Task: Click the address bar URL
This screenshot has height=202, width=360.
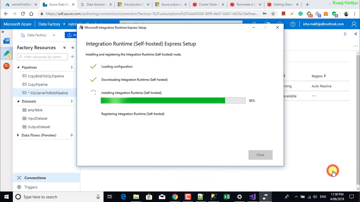Action: click(x=152, y=14)
